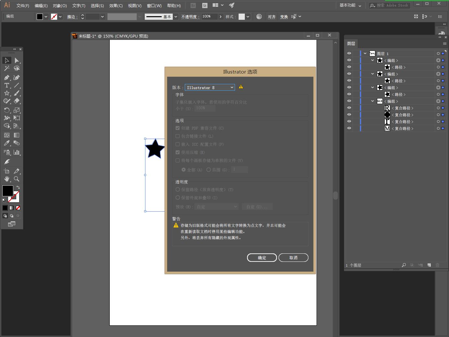Hide 图层 1 using its eye icon
Viewport: 449px width, 337px height.
[349, 53]
